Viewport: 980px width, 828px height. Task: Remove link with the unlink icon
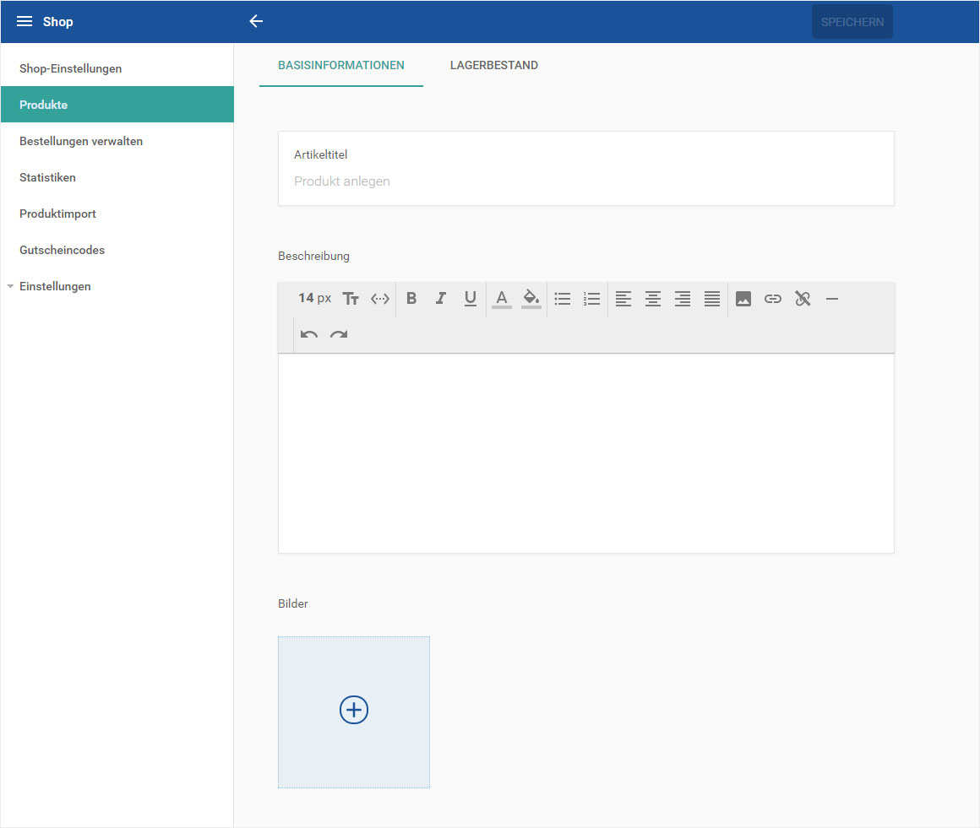pos(803,299)
